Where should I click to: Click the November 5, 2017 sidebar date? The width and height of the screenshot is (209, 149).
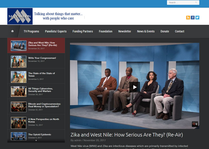tap(36, 79)
